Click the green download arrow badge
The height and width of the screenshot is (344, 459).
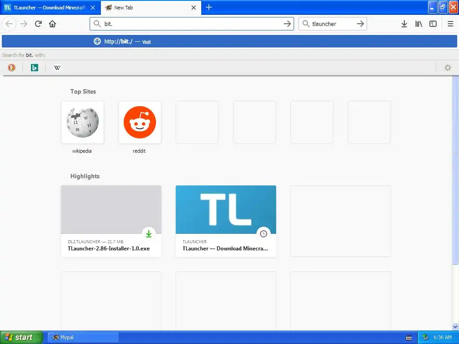click(149, 234)
